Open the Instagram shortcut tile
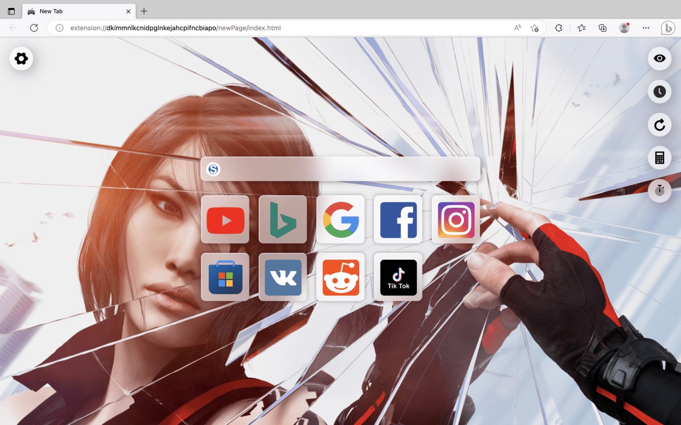The image size is (681, 425). tap(456, 219)
